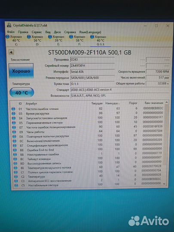The image size is (174, 232).
Task: Select disk D: status tab
Action: [x=35, y=40]
